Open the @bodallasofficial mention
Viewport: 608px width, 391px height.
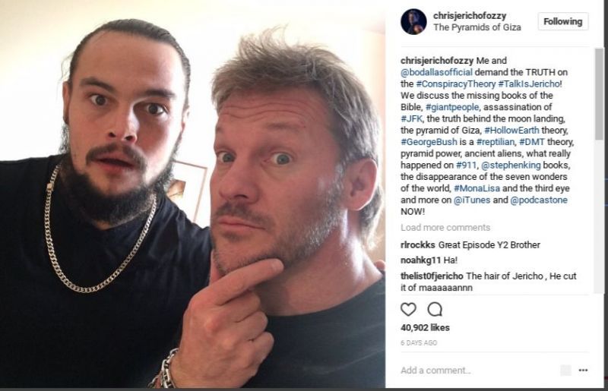[436, 72]
